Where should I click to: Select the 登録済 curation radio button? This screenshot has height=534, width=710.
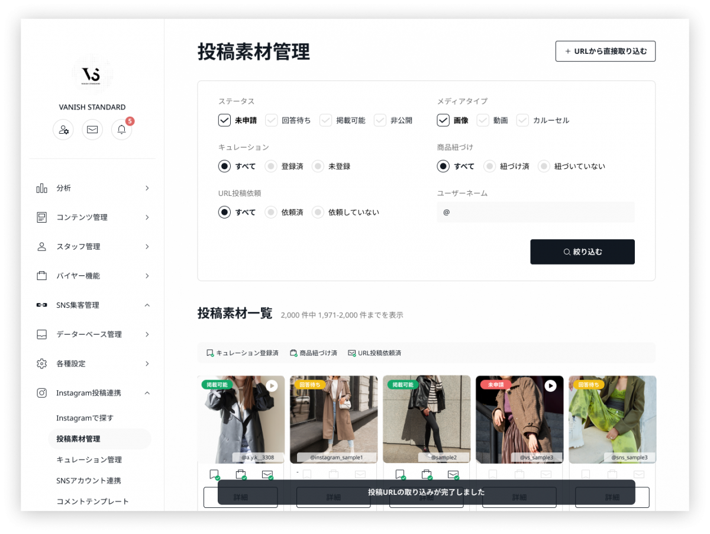coord(271,166)
